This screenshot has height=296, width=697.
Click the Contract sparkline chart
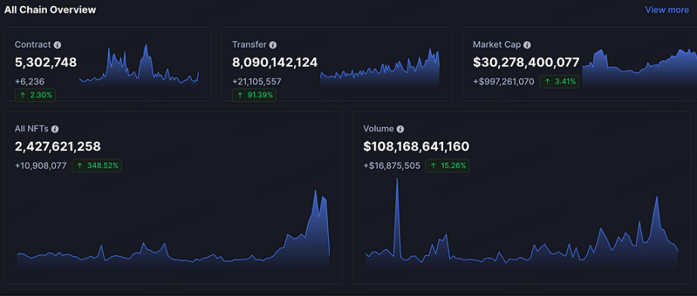[x=139, y=65]
